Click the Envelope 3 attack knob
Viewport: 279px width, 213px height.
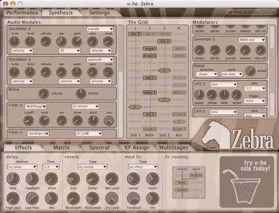point(200,50)
